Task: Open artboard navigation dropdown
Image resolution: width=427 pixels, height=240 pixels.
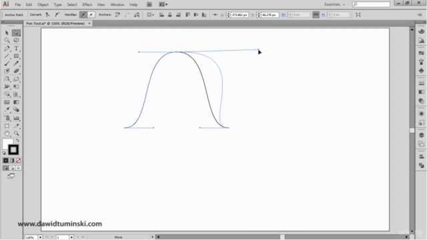Action: coord(71,237)
